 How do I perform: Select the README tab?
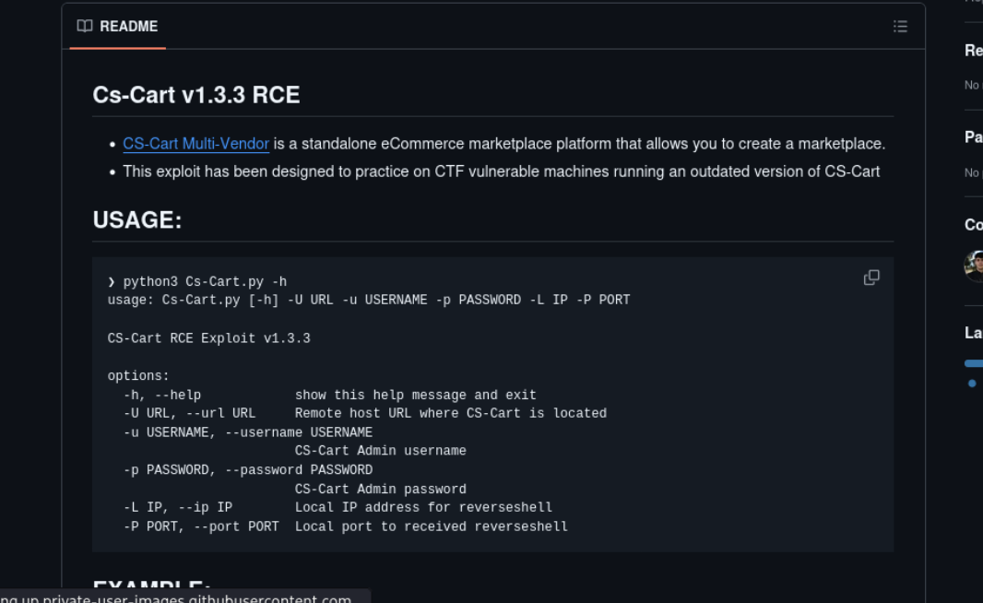[118, 27]
